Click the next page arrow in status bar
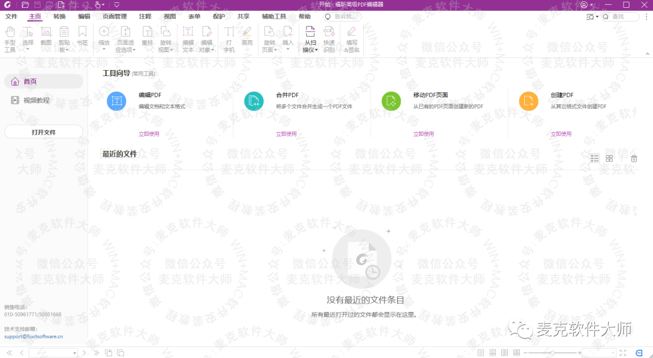Image resolution: width=653 pixels, height=358 pixels. click(x=84, y=353)
